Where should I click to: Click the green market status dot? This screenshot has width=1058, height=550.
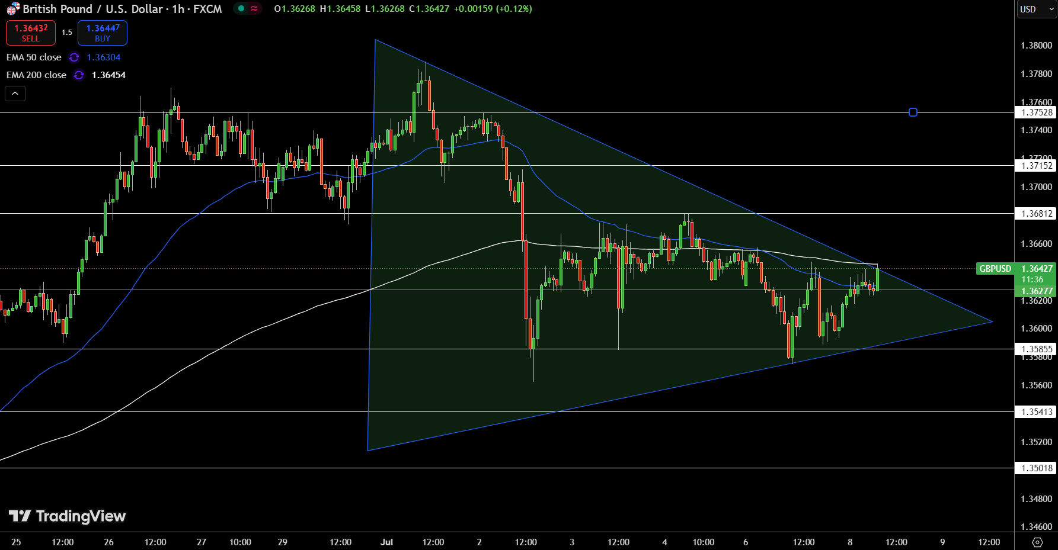click(x=241, y=9)
